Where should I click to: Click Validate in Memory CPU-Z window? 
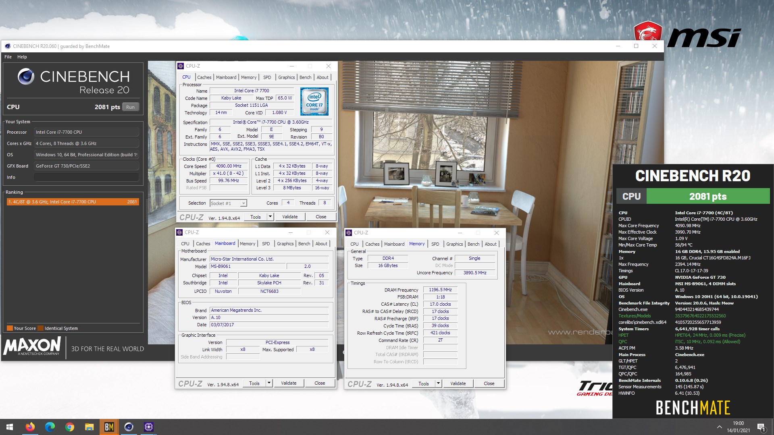click(458, 384)
